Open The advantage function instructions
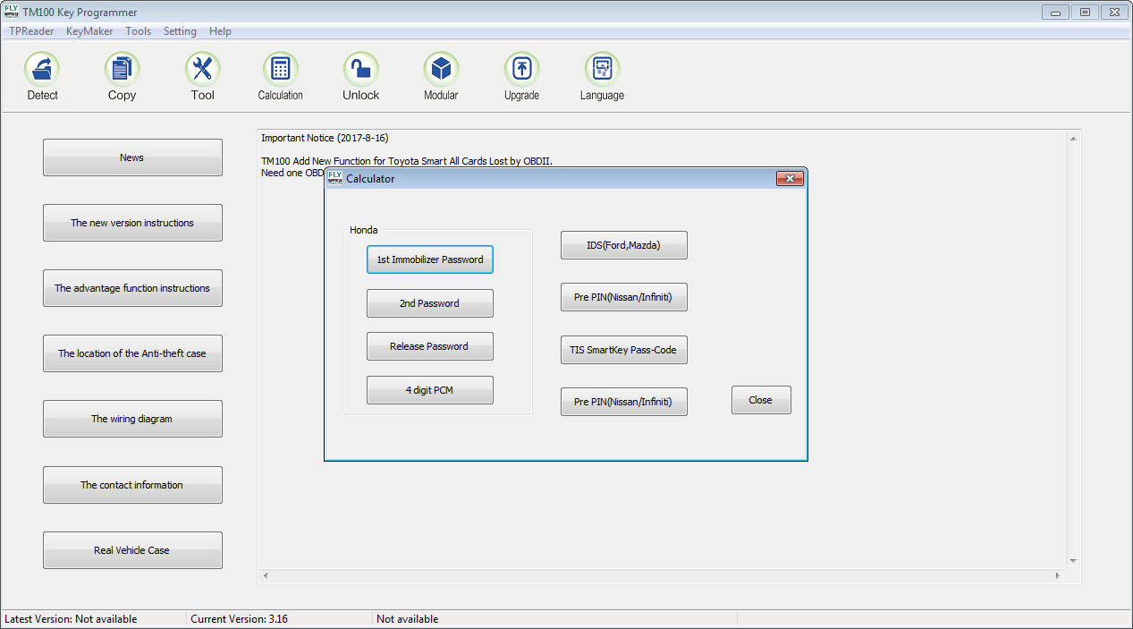The width and height of the screenshot is (1133, 629). (x=132, y=288)
